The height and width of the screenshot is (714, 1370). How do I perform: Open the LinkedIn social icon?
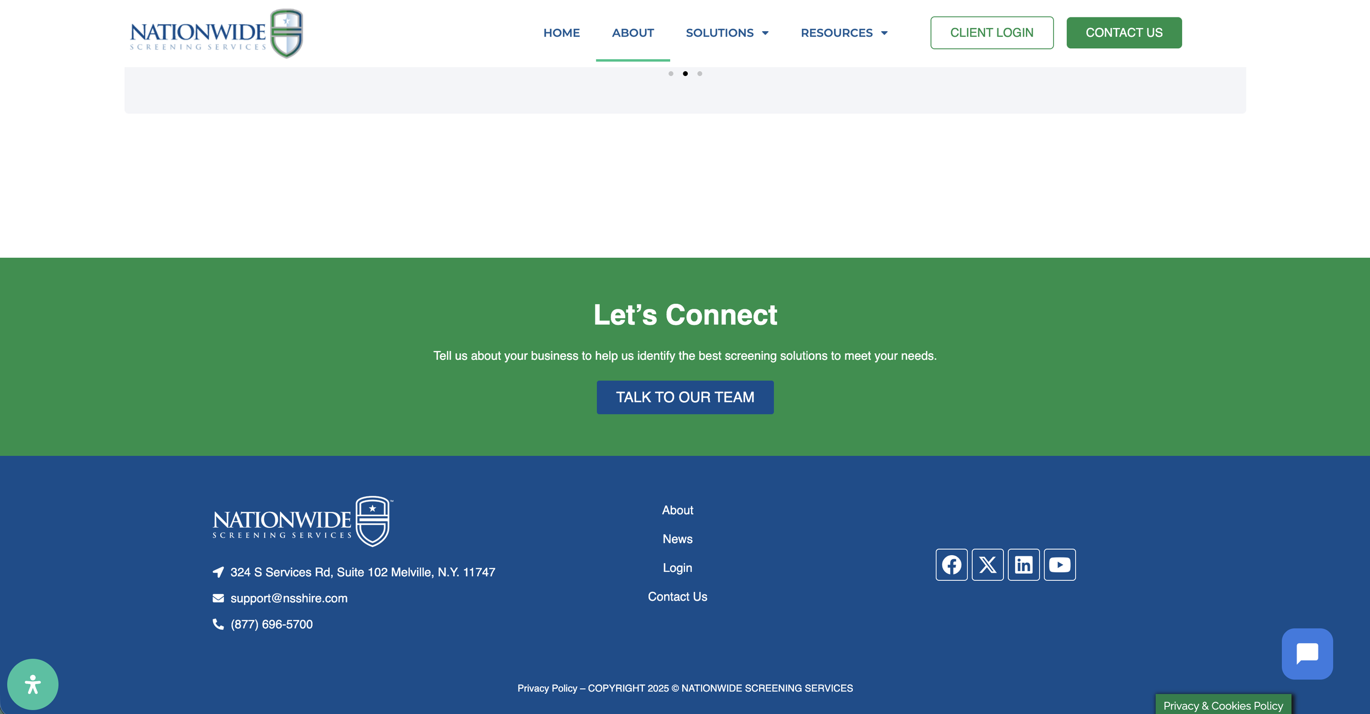coord(1024,565)
